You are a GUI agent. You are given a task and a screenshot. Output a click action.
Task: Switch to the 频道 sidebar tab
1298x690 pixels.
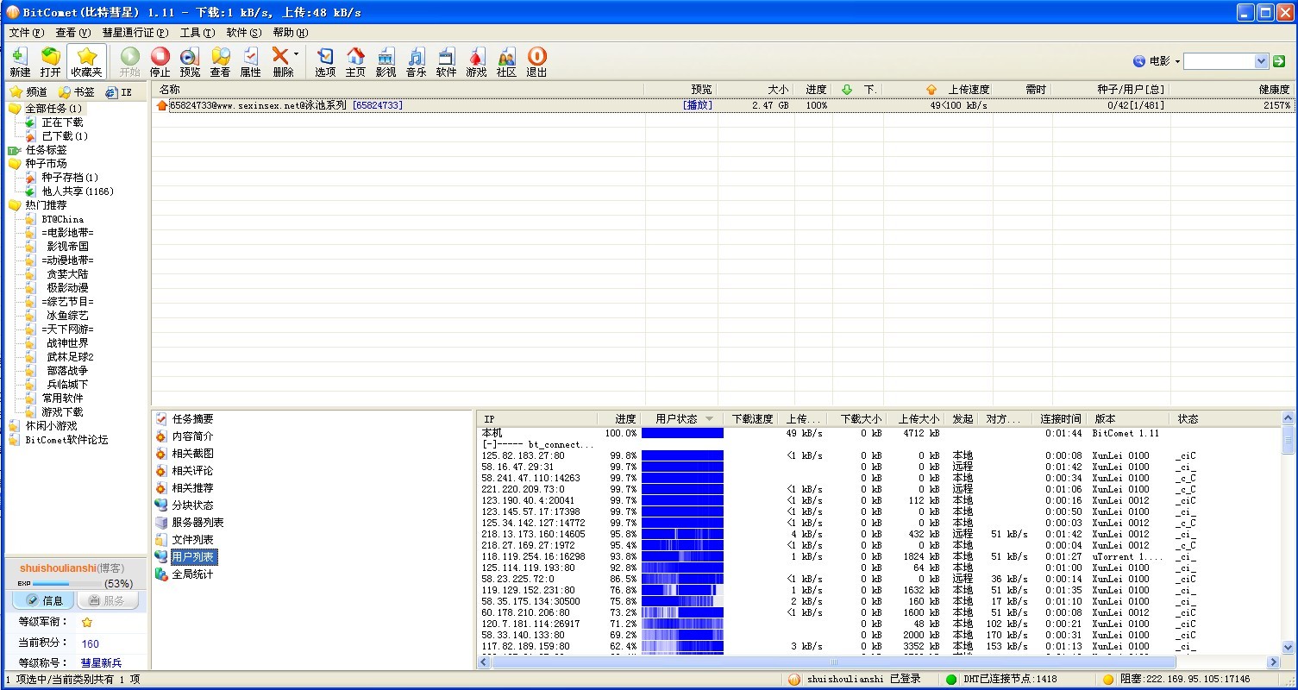tap(28, 92)
